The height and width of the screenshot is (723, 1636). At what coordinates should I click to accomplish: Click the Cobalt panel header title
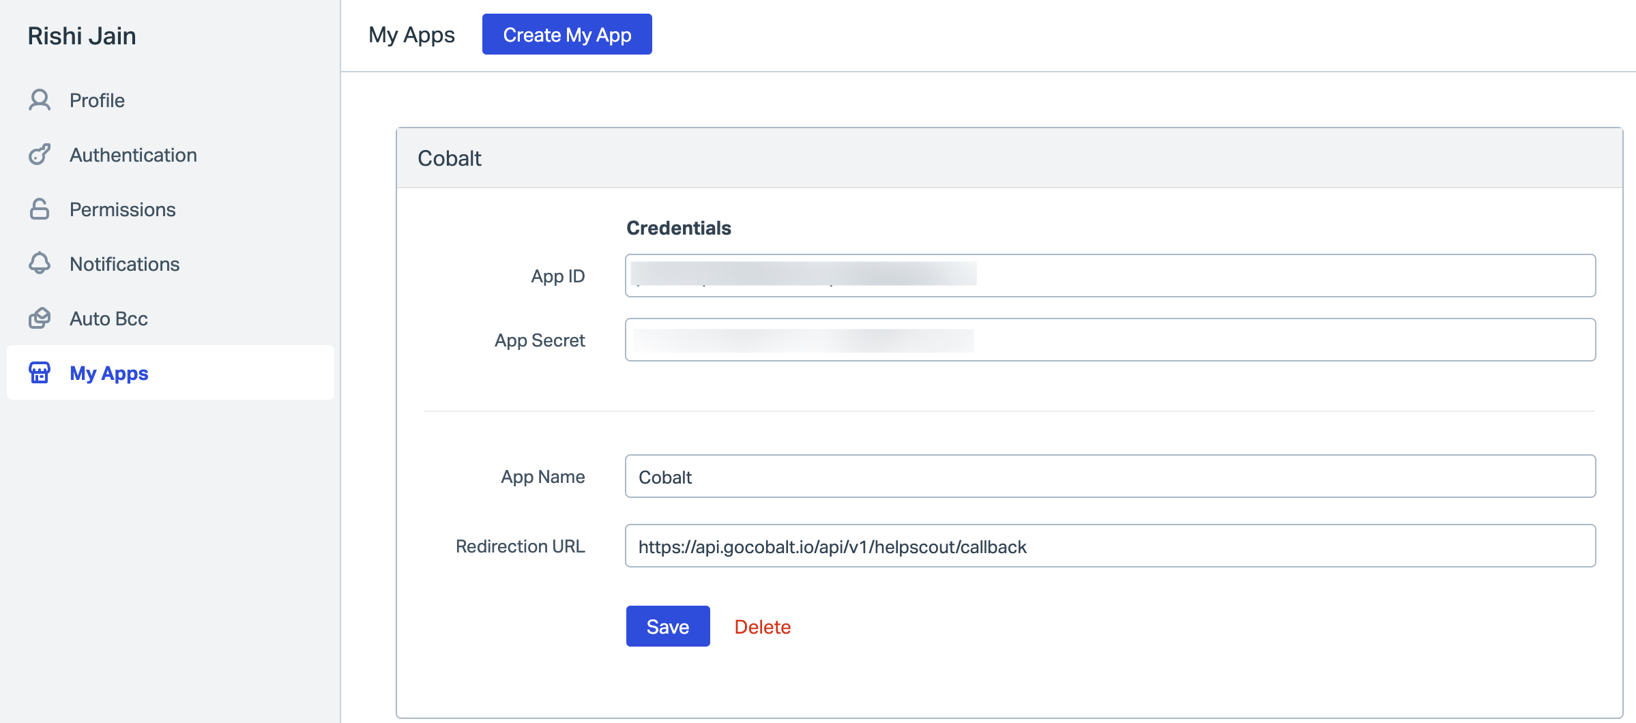coord(450,158)
